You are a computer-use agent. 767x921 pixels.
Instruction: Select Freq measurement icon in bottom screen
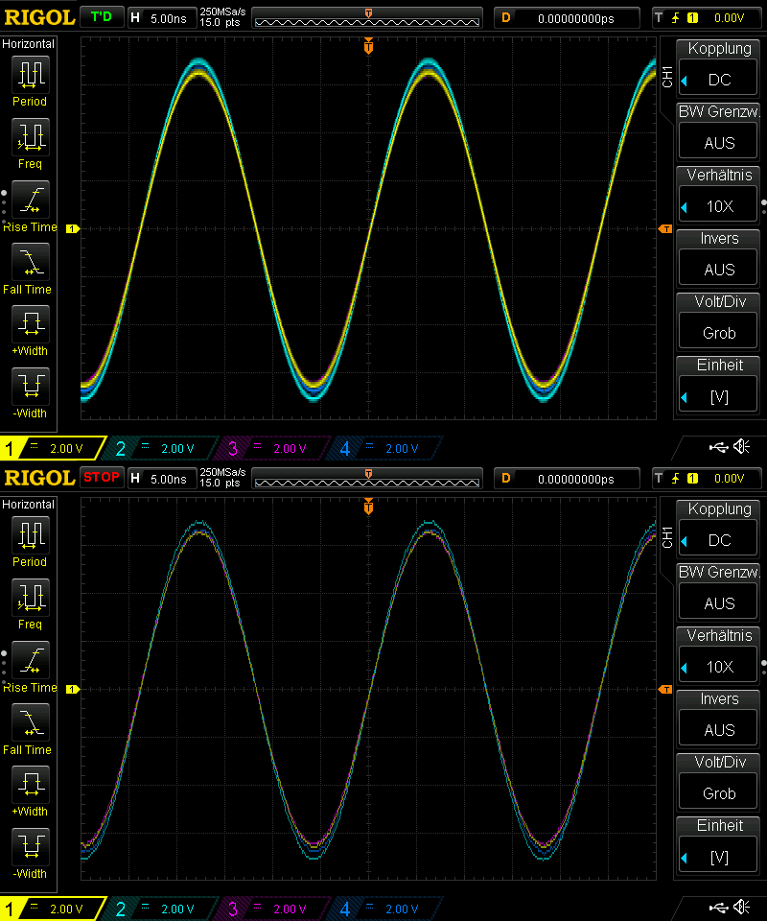click(30, 598)
